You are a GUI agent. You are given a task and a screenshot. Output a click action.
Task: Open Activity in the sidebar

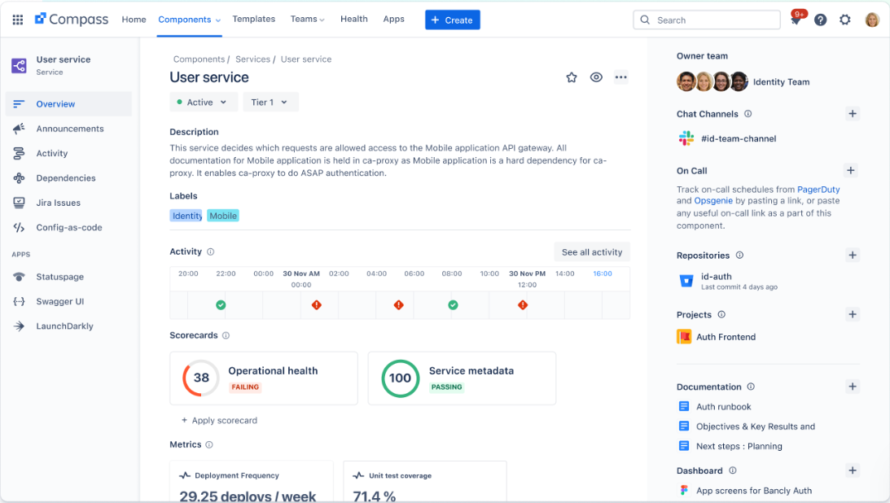[68, 153]
